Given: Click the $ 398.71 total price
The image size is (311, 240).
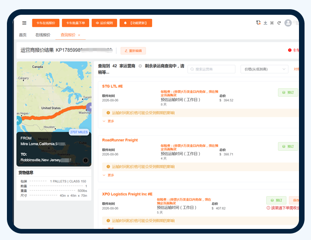Looking at the screenshot, I should pos(226,155).
